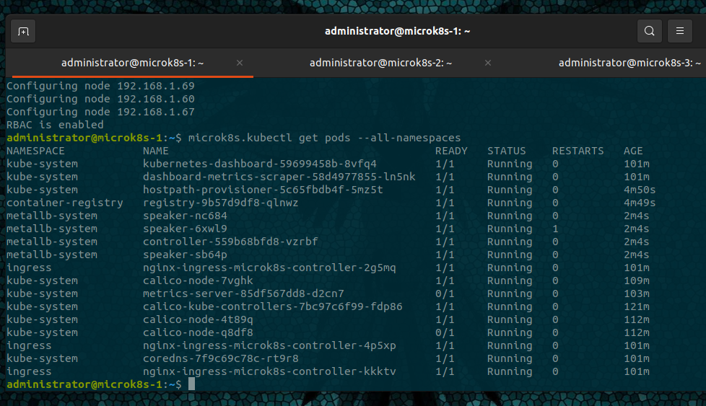Click the 'RBAC is enabled' line
The width and height of the screenshot is (706, 406).
pyautogui.click(x=55, y=125)
